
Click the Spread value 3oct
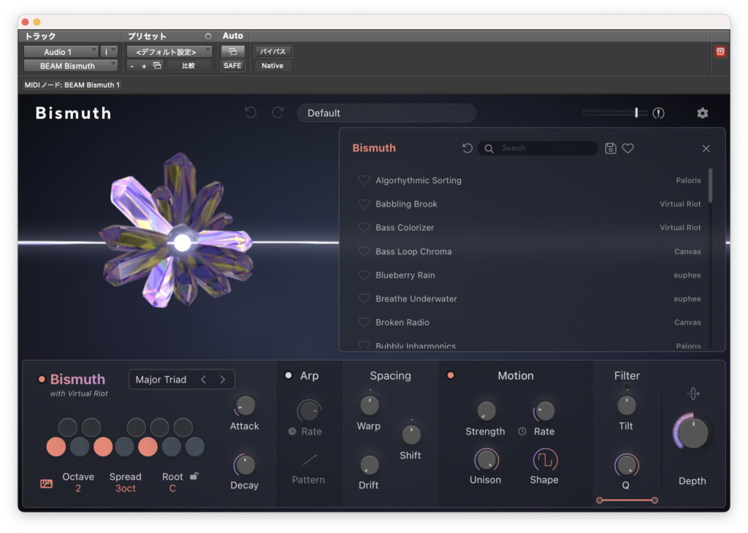[126, 488]
